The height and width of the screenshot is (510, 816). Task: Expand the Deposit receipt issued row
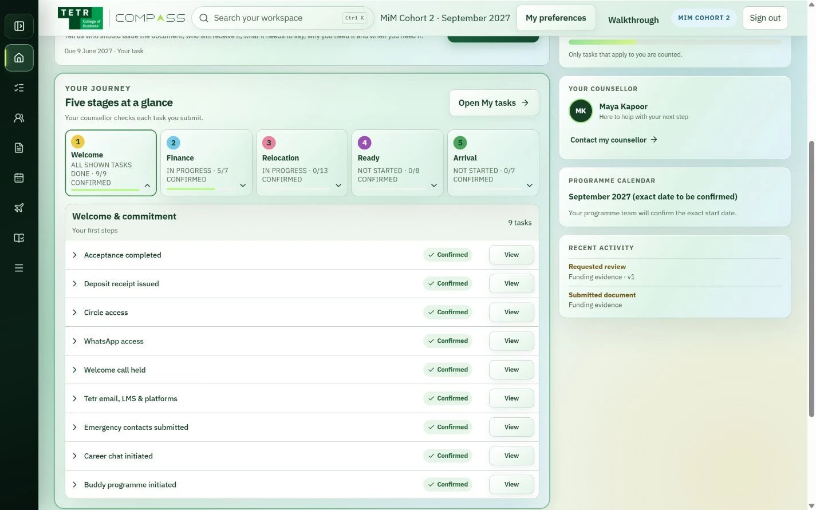click(x=74, y=283)
